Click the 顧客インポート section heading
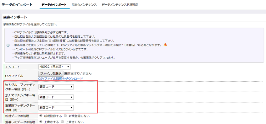The width and height of the screenshot is (266, 124). tap(15, 17)
